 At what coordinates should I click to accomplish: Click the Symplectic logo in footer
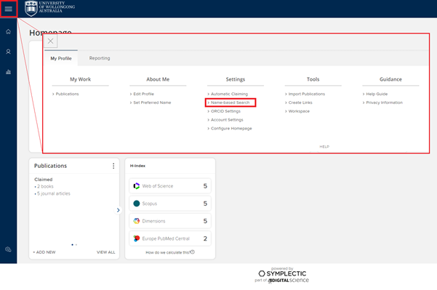tap(282, 273)
